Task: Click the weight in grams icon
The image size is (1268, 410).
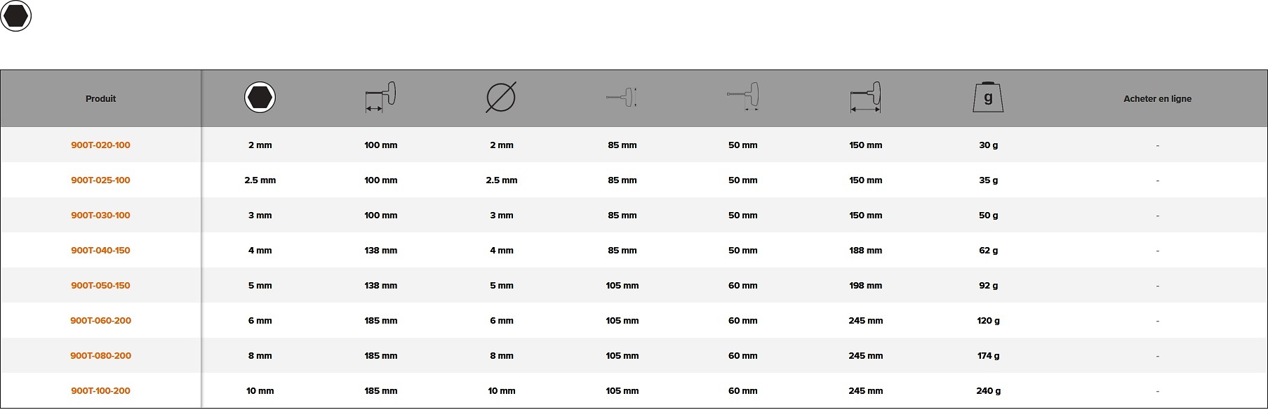Action: 988,97
